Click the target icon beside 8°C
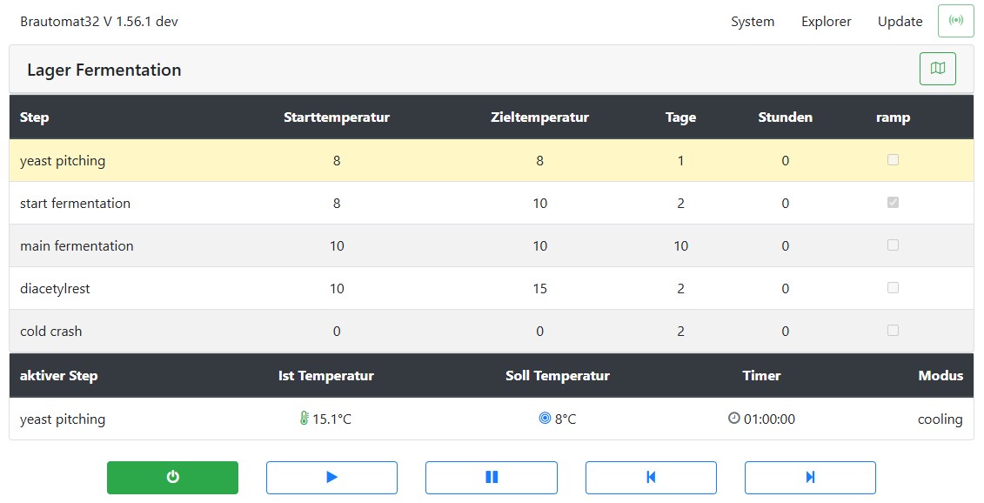 point(545,419)
